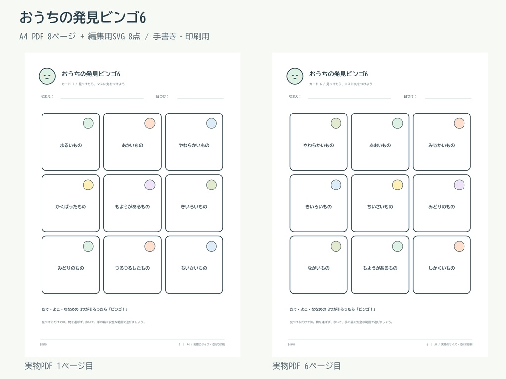The height and width of the screenshot is (379, 506).
Task: Select the やわらかいもの label on card 1
Action: coord(194,146)
